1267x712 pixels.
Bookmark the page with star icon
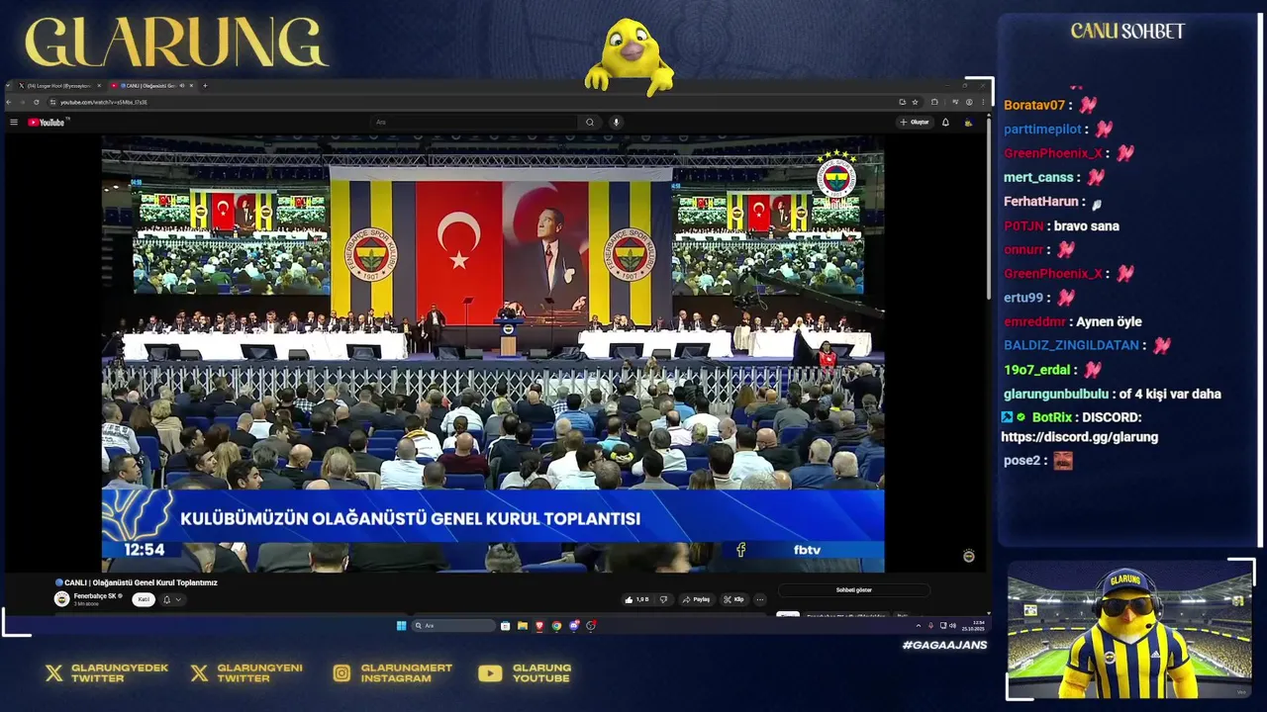(915, 102)
